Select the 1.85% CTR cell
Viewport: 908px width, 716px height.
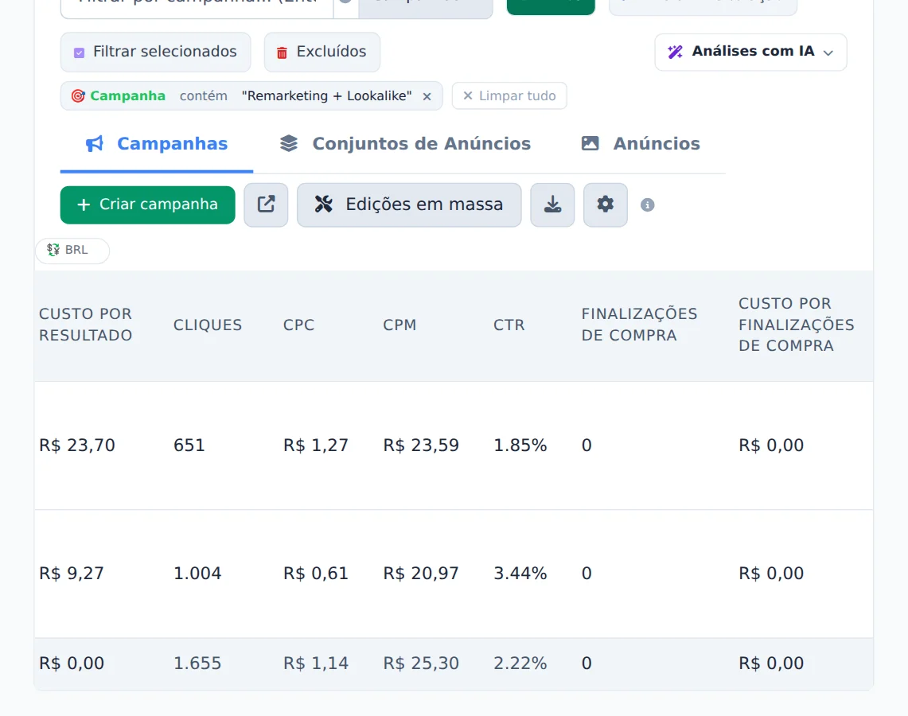[520, 446]
